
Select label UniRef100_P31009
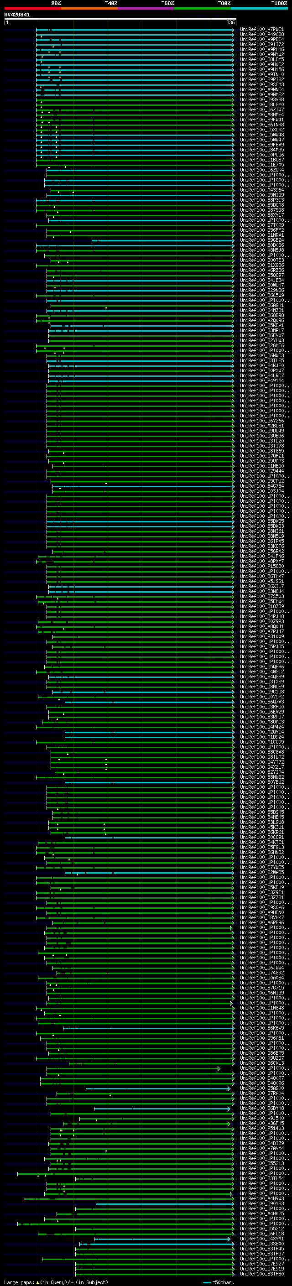(261, 636)
